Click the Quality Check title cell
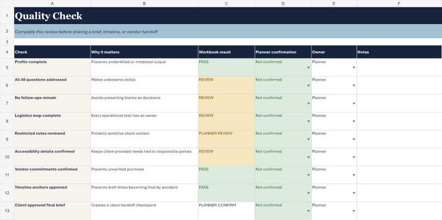 coord(228,16)
